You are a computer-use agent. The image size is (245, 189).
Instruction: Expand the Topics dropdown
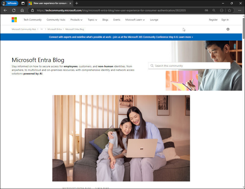click(92, 20)
